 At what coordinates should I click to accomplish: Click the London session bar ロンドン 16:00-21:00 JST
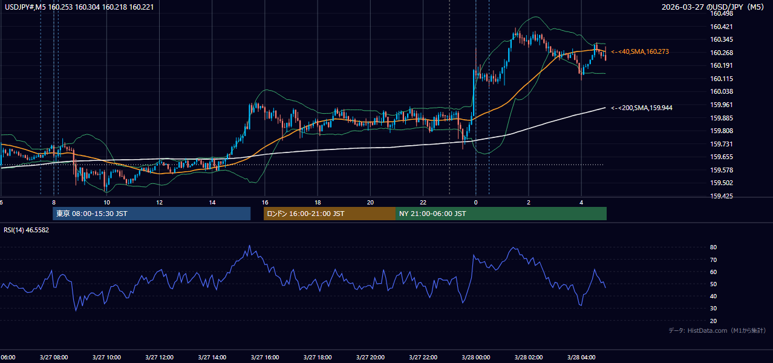pyautogui.click(x=329, y=214)
